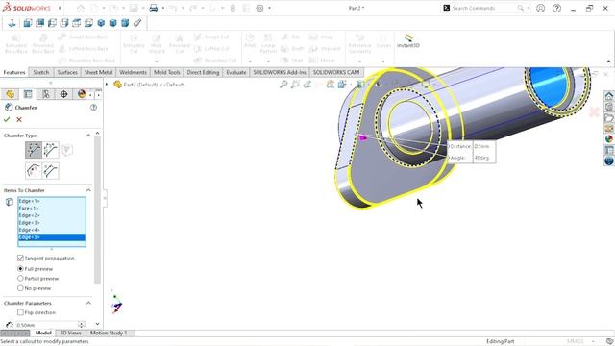Expand Part2 (Default) flyout tree arrow

[107, 84]
